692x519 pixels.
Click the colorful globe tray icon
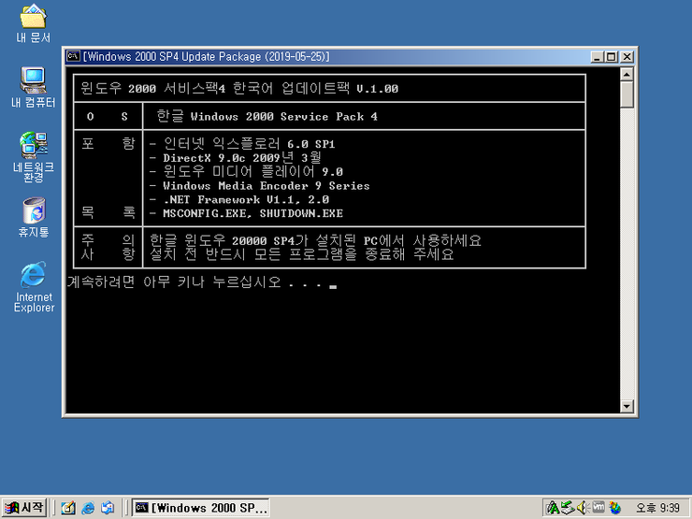pos(614,508)
